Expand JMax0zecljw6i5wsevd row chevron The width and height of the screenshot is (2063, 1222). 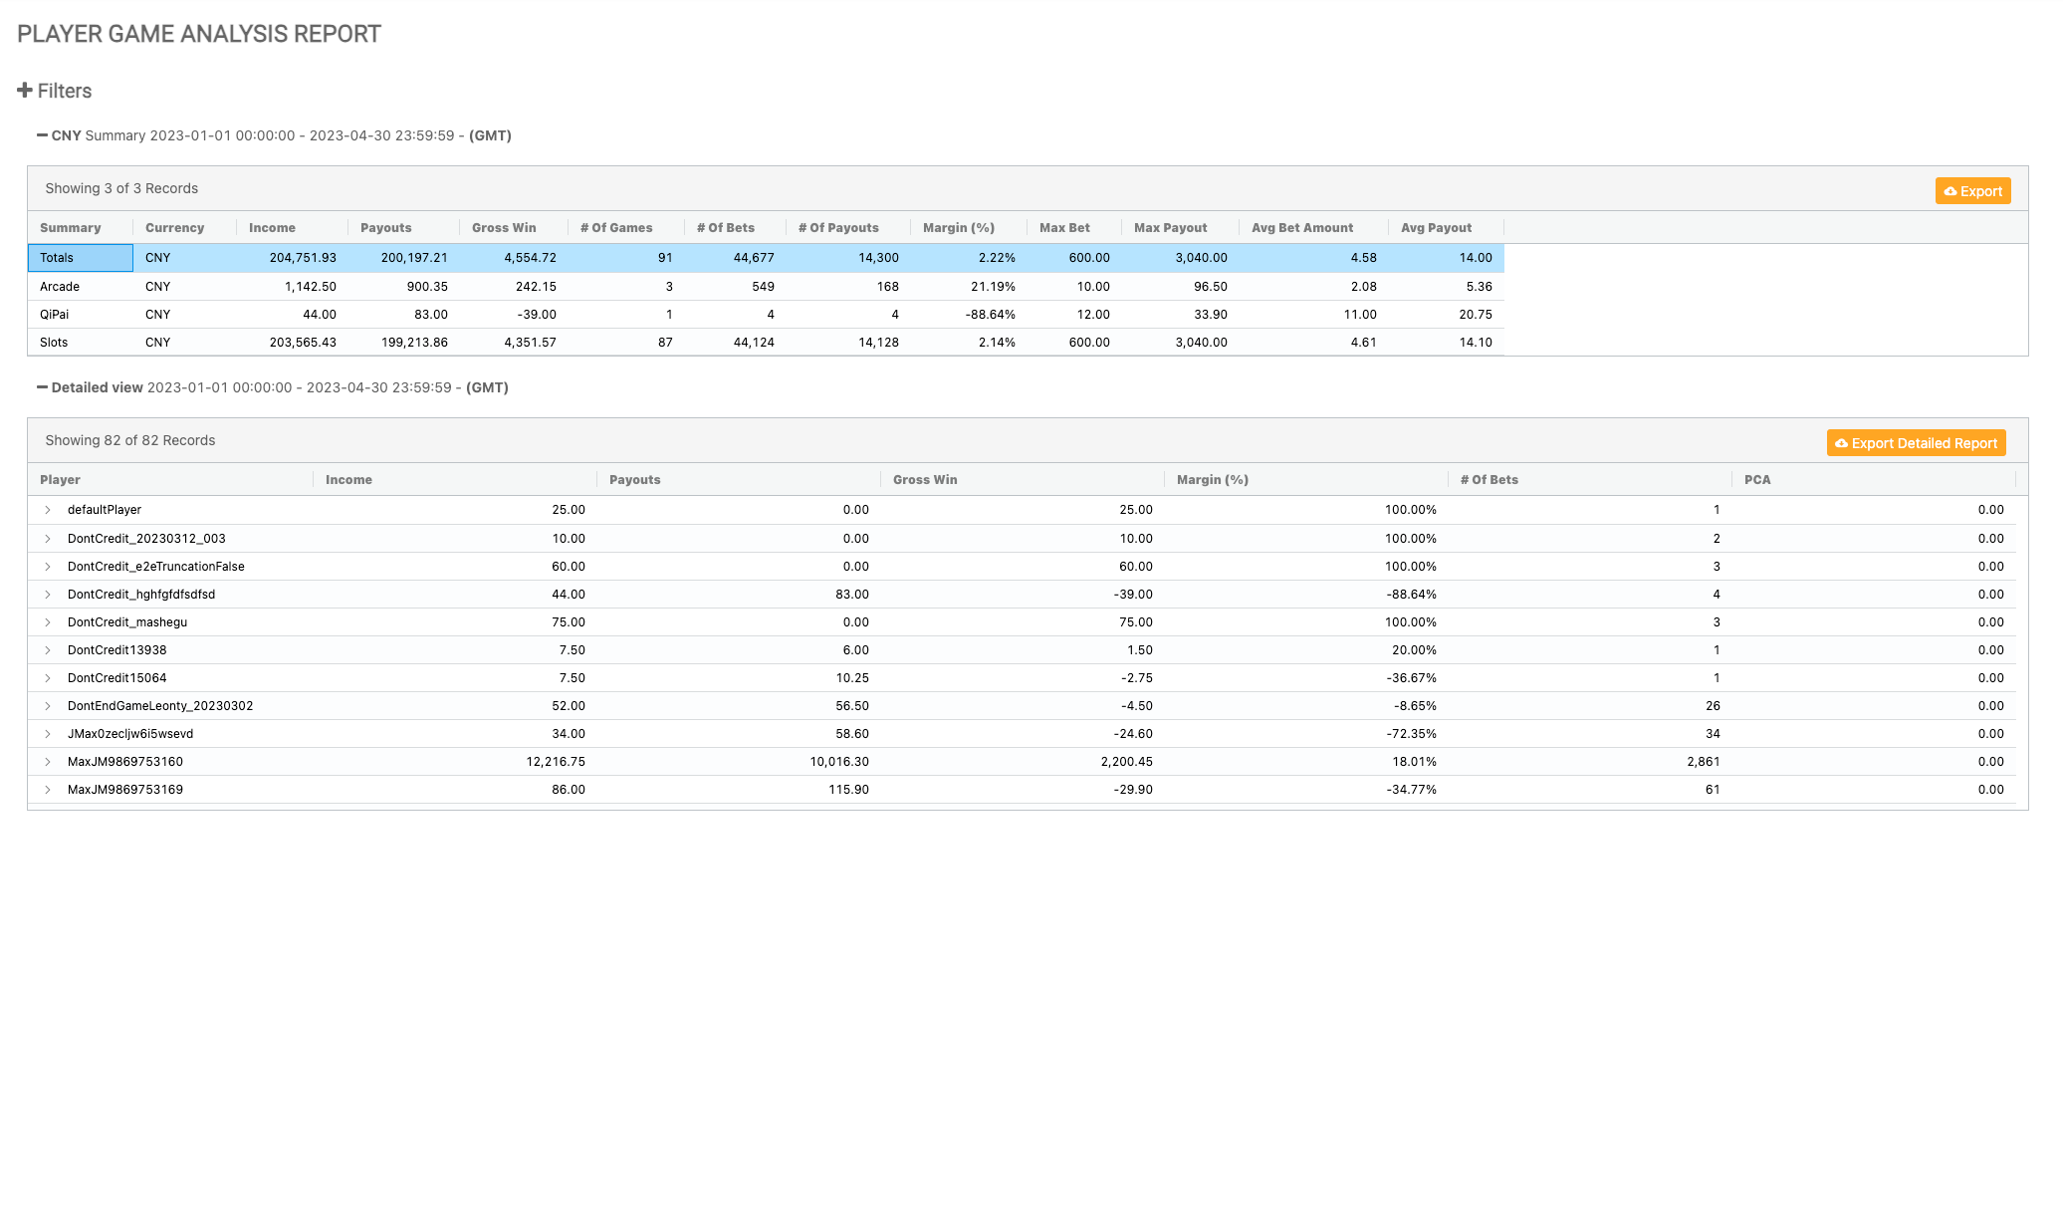[47, 734]
